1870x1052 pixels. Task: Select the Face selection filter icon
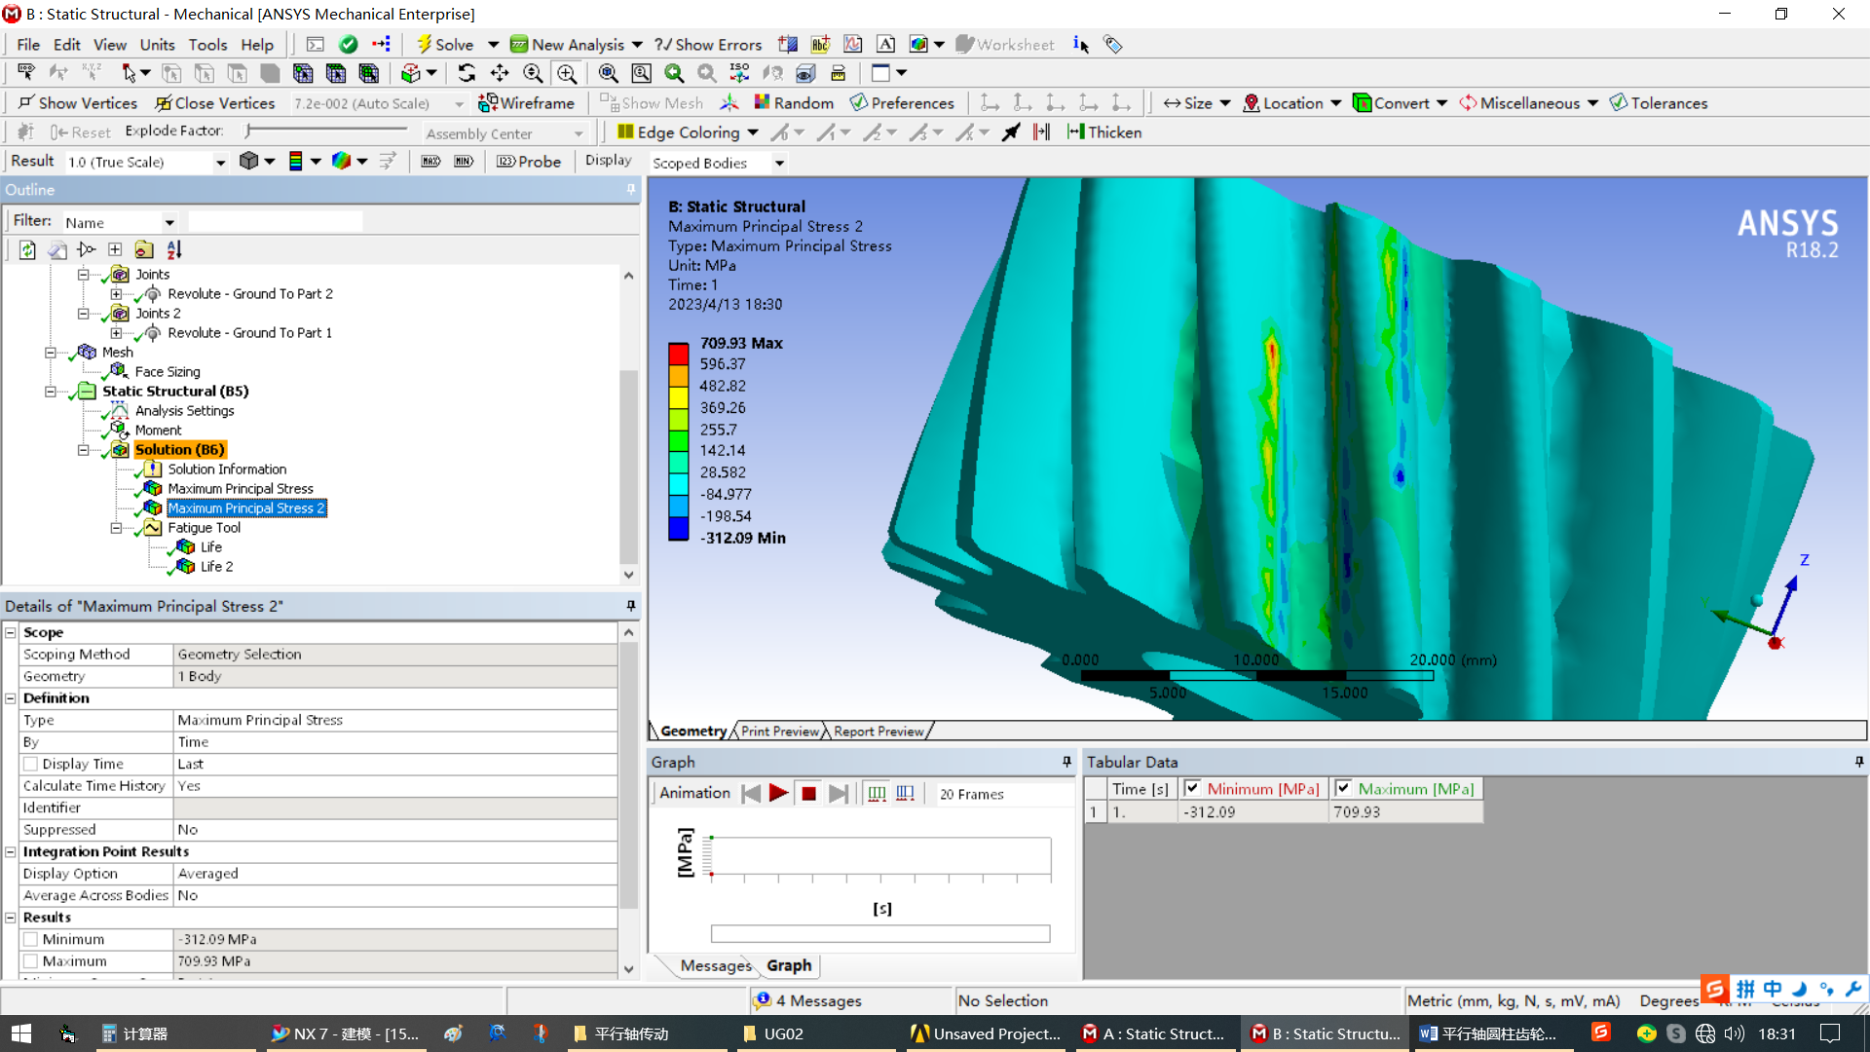point(238,73)
